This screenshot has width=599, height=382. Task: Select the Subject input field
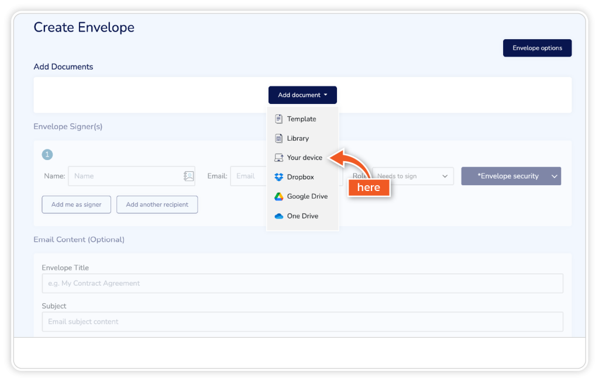coord(302,322)
